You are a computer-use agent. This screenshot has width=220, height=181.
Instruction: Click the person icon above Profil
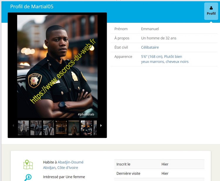point(211,8)
